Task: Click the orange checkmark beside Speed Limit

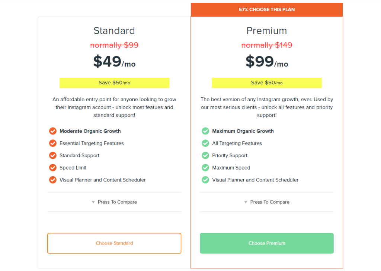Action: 53,168
